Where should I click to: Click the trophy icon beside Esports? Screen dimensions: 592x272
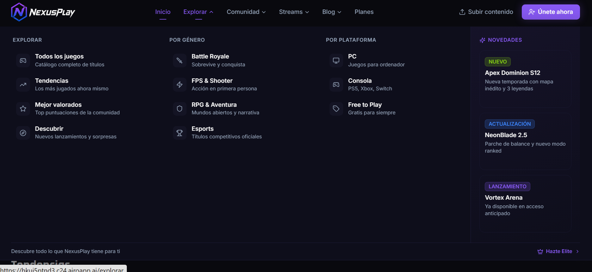coord(180,133)
